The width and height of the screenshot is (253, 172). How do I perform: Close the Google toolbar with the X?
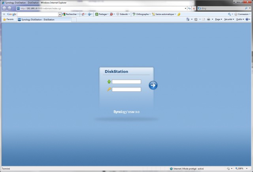point(4,14)
